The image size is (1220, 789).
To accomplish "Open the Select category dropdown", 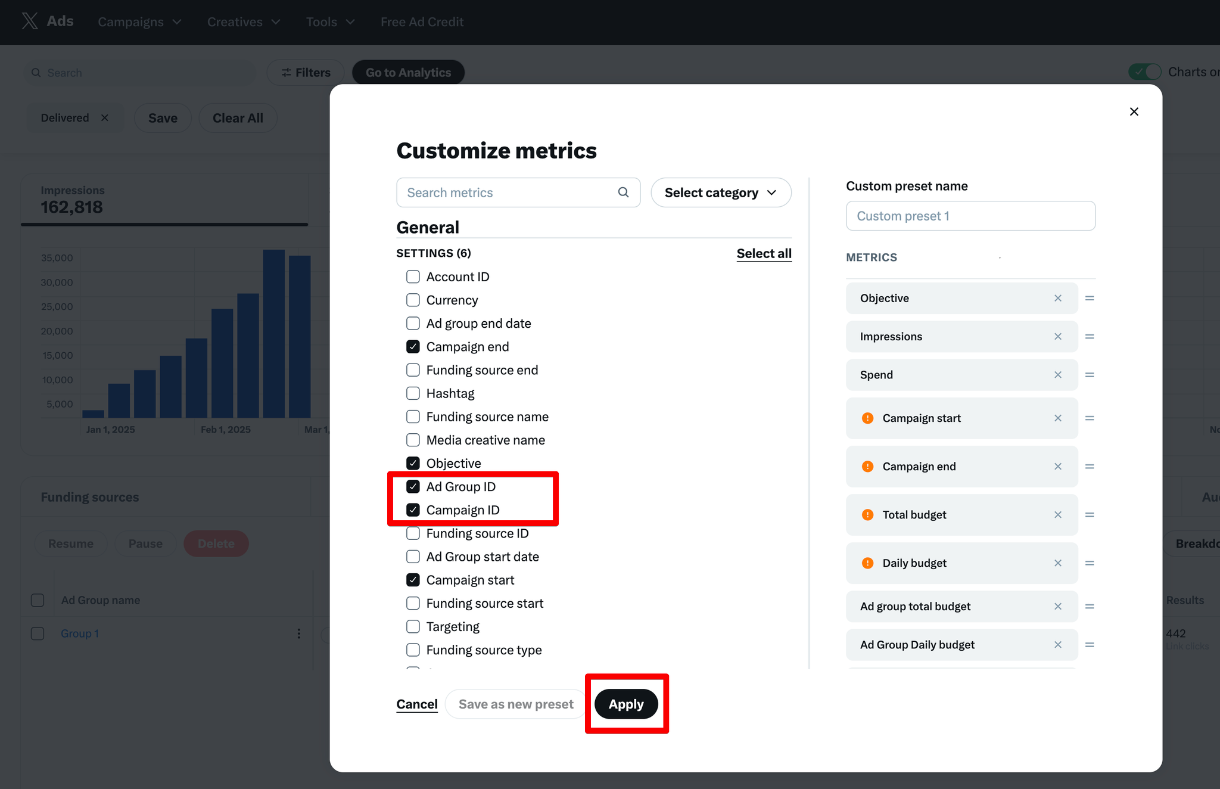I will 721,192.
